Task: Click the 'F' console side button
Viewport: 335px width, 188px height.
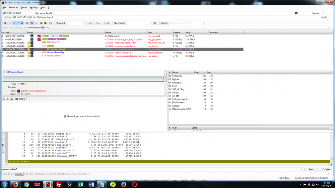Action: pyautogui.click(x=3, y=141)
